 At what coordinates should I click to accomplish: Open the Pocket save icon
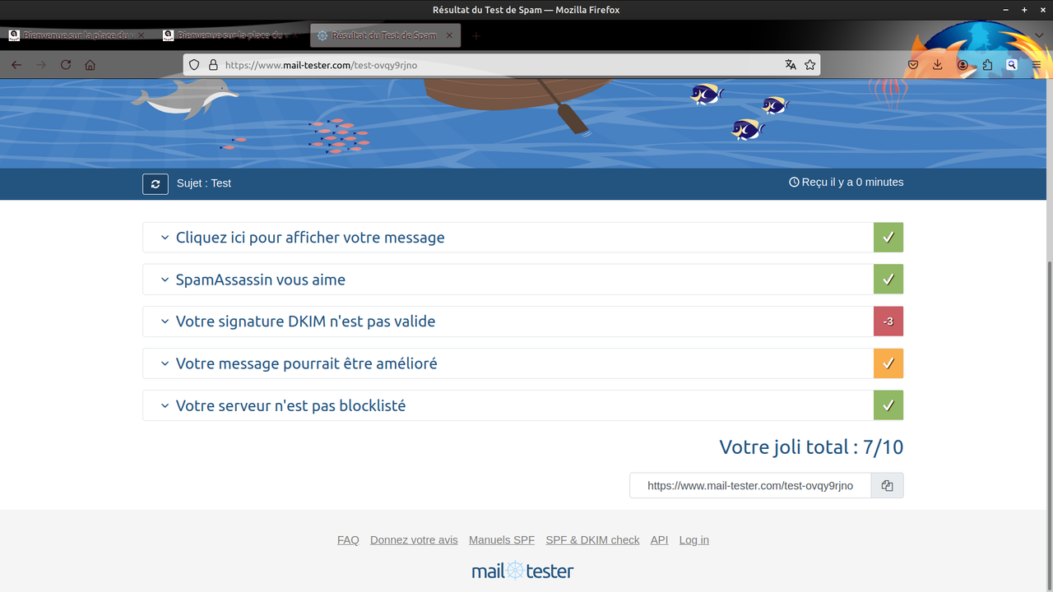tap(913, 65)
